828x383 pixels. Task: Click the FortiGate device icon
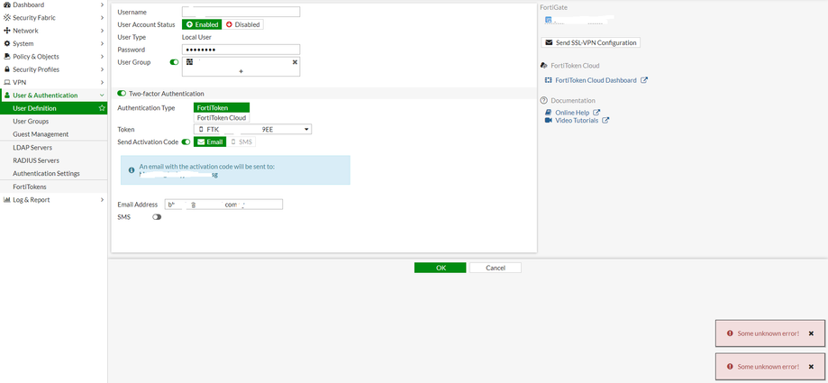pyautogui.click(x=548, y=20)
